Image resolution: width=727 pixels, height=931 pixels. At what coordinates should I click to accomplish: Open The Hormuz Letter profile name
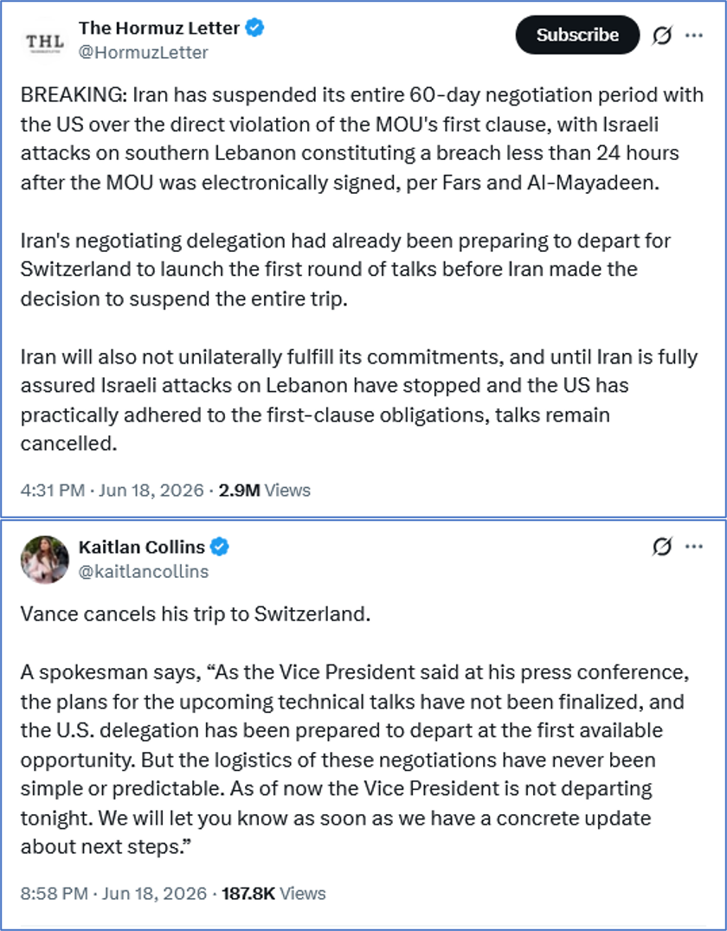tap(159, 28)
